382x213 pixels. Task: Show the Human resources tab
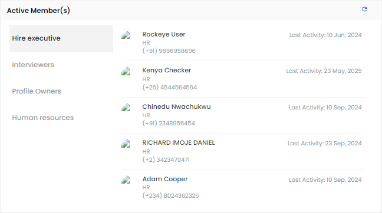pyautogui.click(x=42, y=118)
